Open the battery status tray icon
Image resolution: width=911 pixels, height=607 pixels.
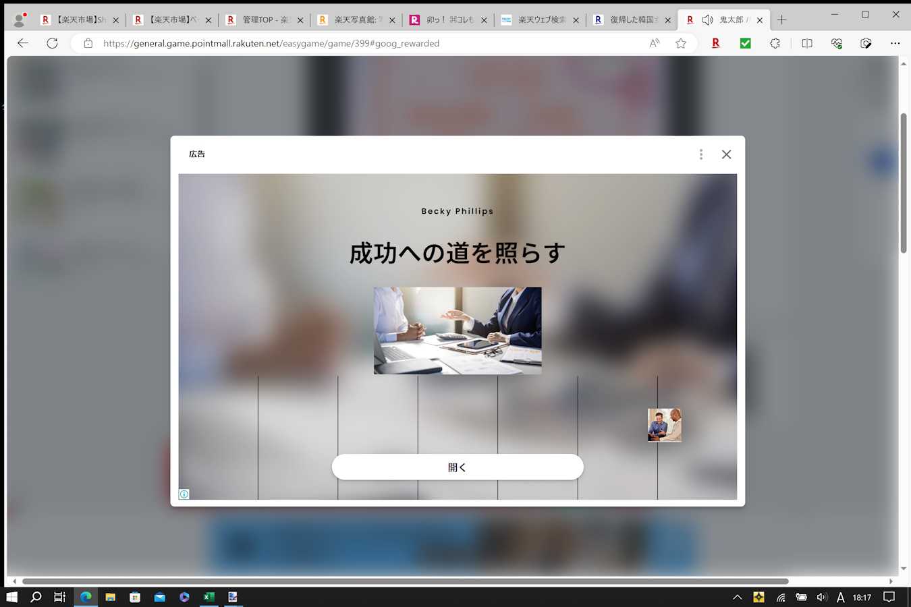[x=801, y=597]
